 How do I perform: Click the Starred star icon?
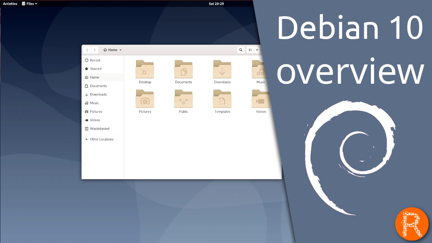86,69
